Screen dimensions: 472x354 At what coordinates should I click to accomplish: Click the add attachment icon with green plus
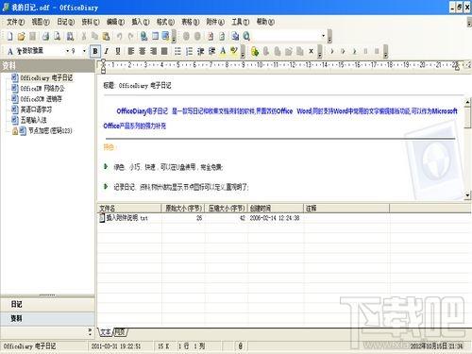255,51
